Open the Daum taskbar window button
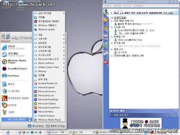 coord(58,132)
